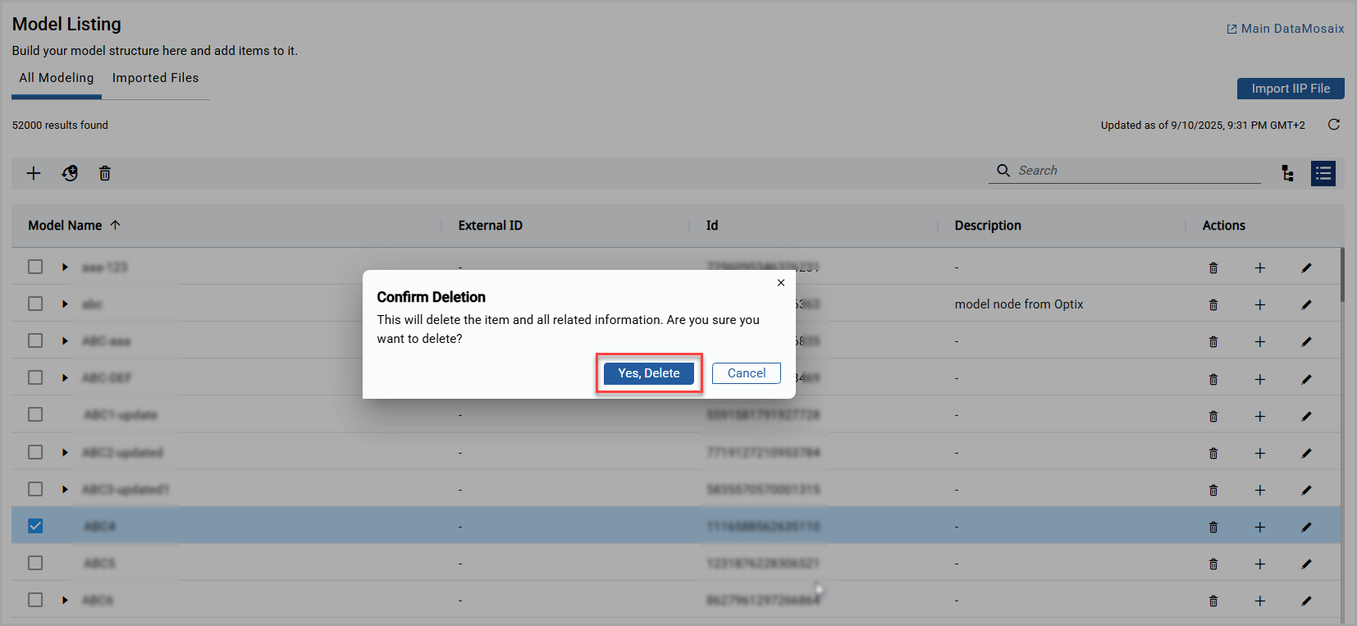Open the Imported Files tab
The width and height of the screenshot is (1357, 626).
[155, 78]
